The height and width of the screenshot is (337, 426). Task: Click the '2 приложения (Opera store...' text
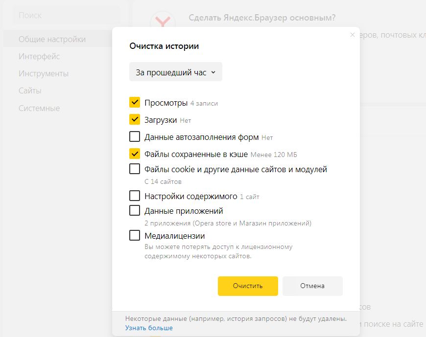228,223
